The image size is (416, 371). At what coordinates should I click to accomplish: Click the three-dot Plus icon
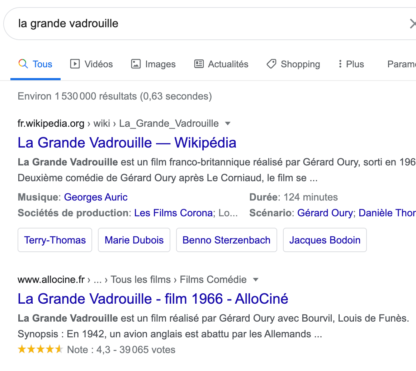[340, 64]
